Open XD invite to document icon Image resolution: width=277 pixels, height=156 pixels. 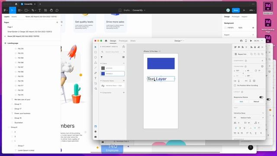tap(241, 41)
